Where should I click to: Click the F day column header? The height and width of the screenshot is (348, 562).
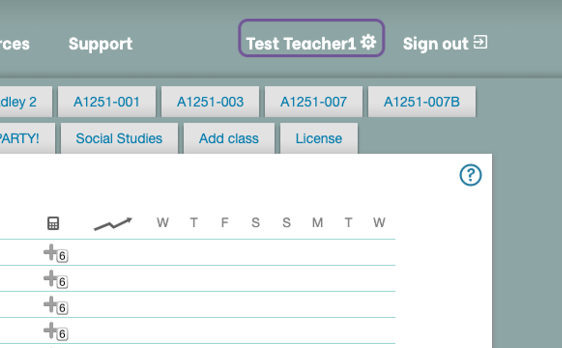(224, 223)
